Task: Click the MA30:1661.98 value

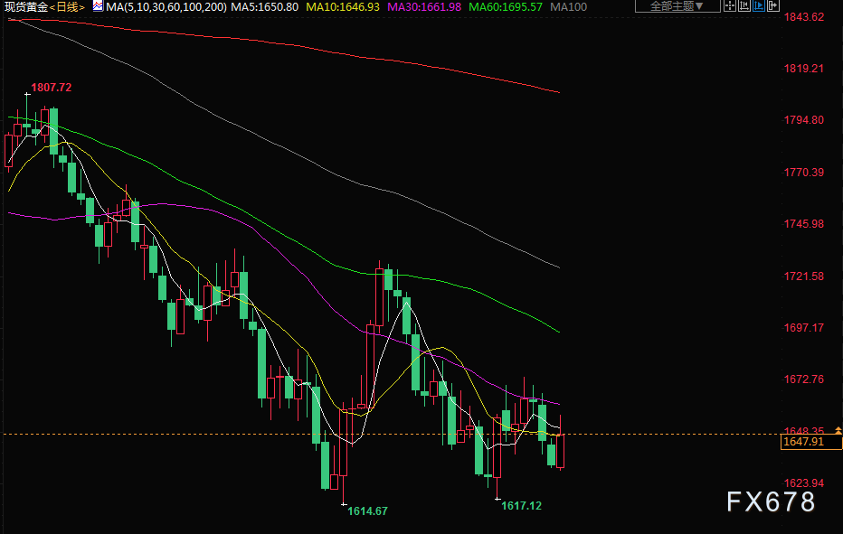Action: coord(424,7)
